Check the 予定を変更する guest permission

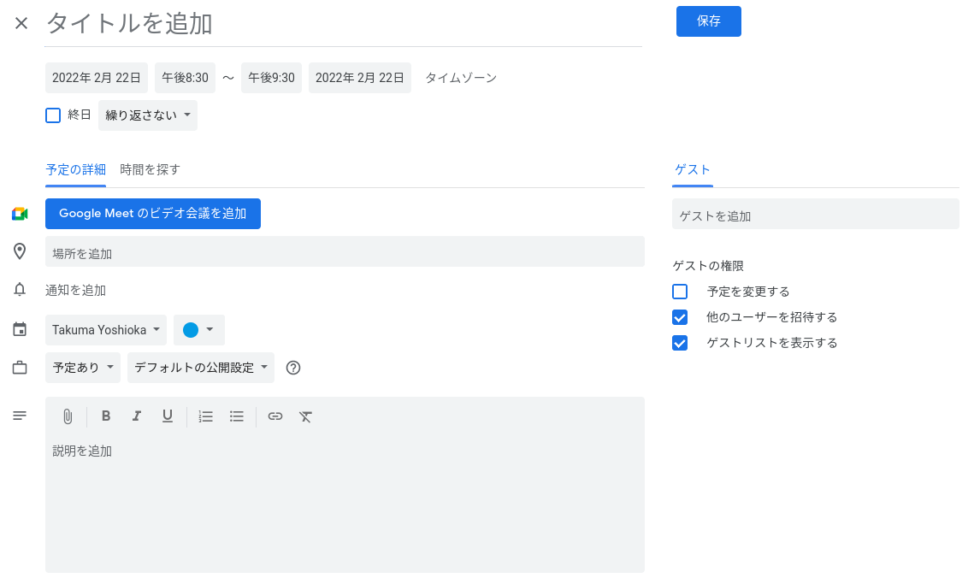680,292
